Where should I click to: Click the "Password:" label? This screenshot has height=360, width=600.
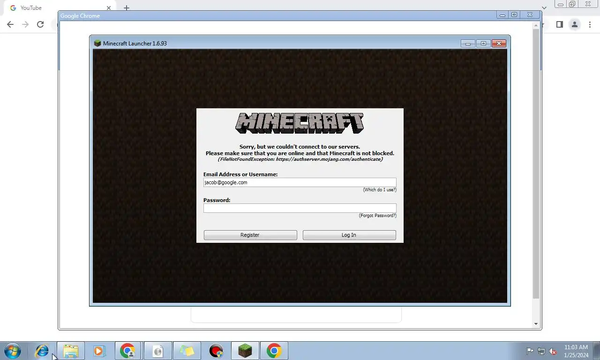pyautogui.click(x=217, y=200)
